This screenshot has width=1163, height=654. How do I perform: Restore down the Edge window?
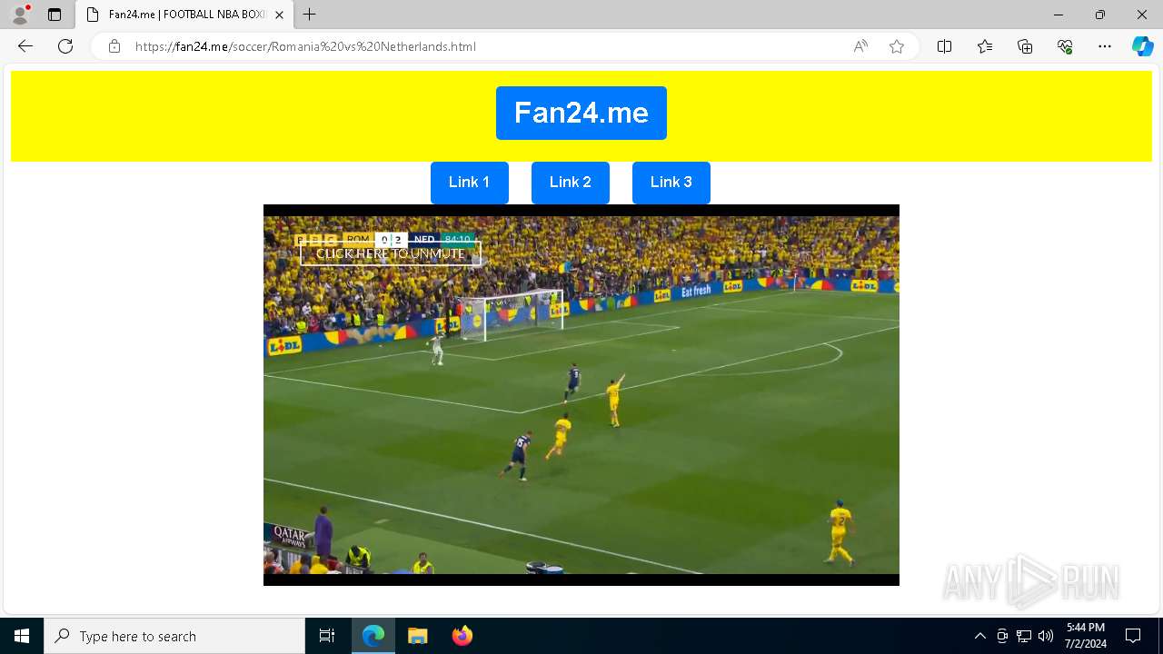pyautogui.click(x=1100, y=15)
